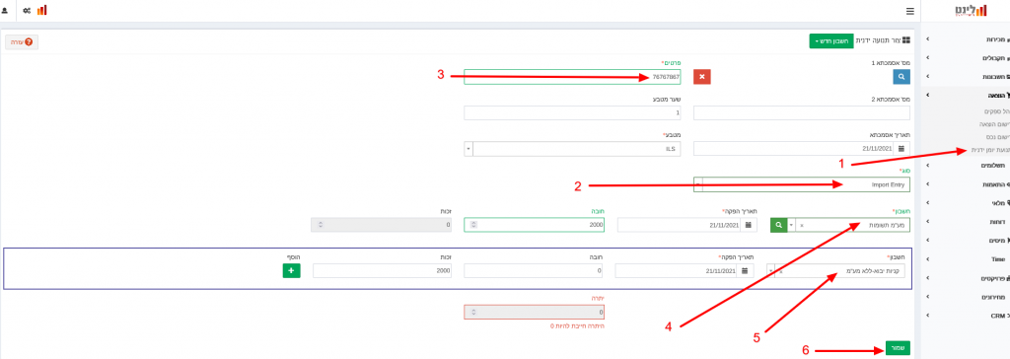
Task: Click the blue search icon for reference 1
Action: [902, 77]
